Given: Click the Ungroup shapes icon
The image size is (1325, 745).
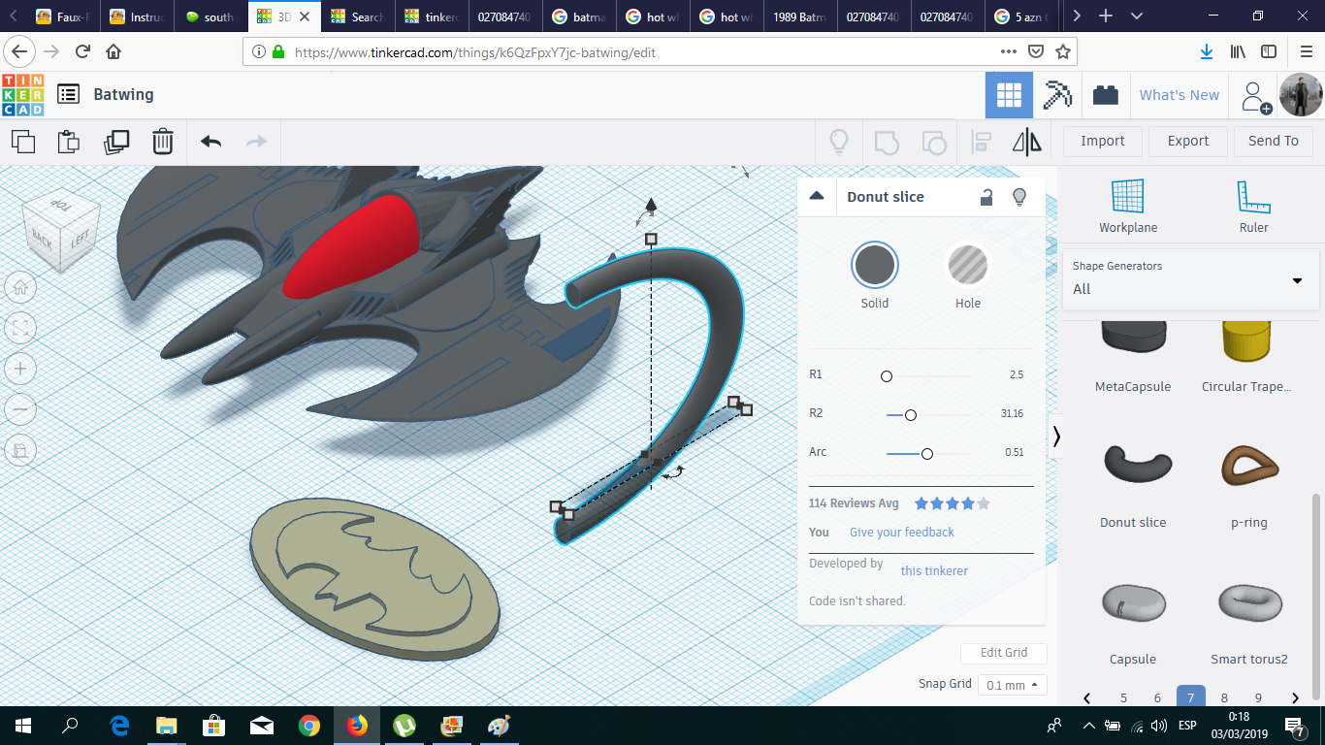Looking at the screenshot, I should coord(933,142).
